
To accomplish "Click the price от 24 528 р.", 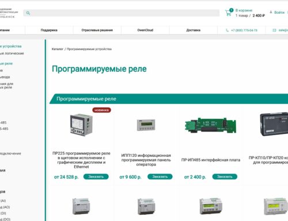I will [x=66, y=177].
